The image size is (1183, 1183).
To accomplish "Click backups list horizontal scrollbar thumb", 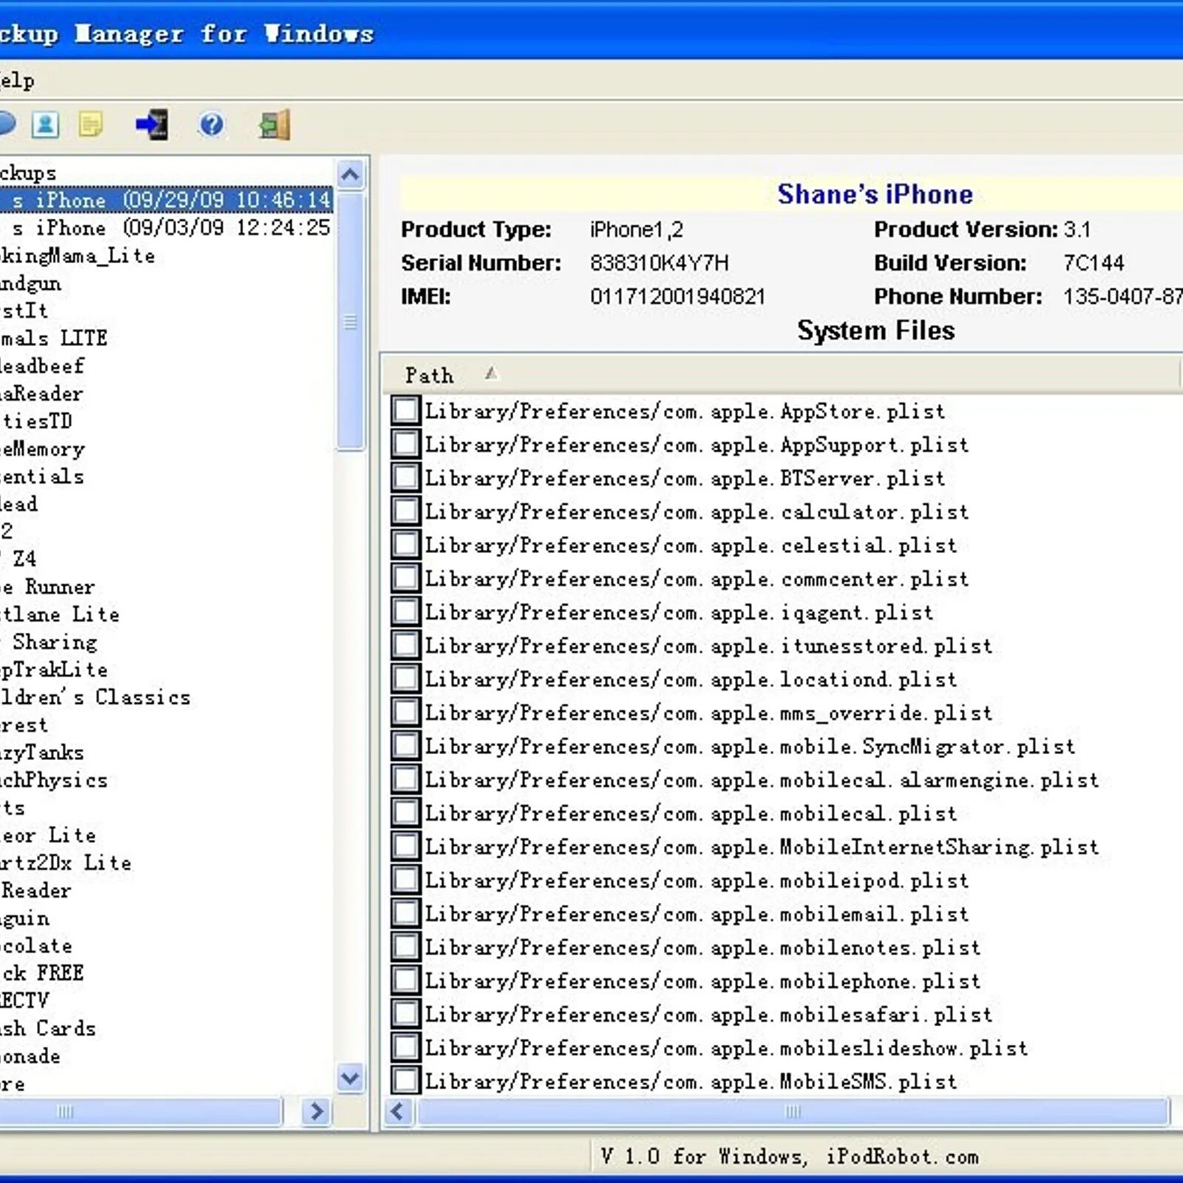I will pos(140,1111).
